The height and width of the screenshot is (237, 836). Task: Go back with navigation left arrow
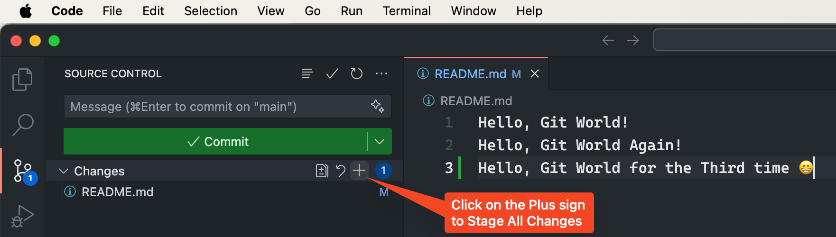coord(608,40)
